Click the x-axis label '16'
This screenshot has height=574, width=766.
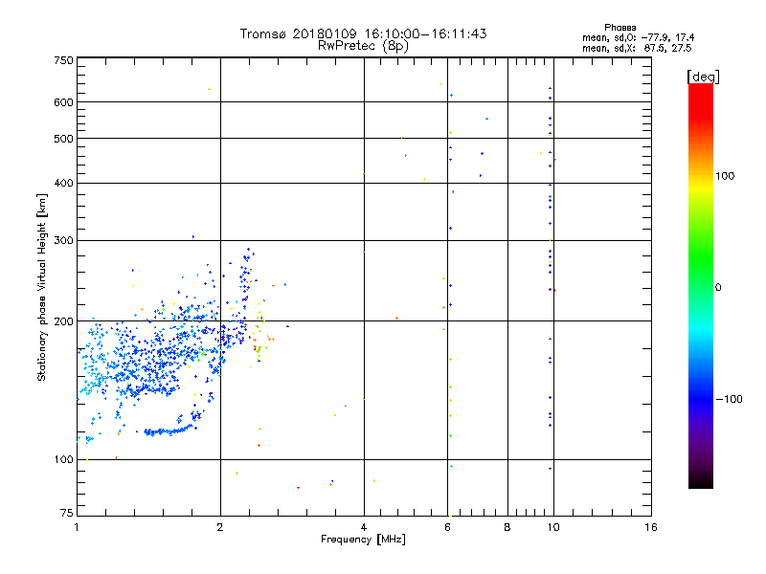coord(651,527)
